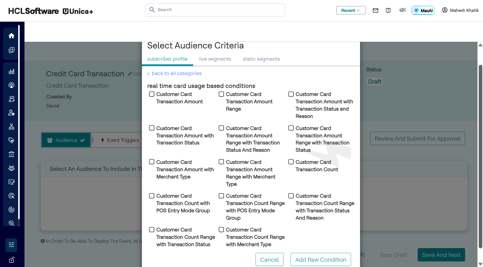Click the Add Raw Condition button

tap(320, 259)
